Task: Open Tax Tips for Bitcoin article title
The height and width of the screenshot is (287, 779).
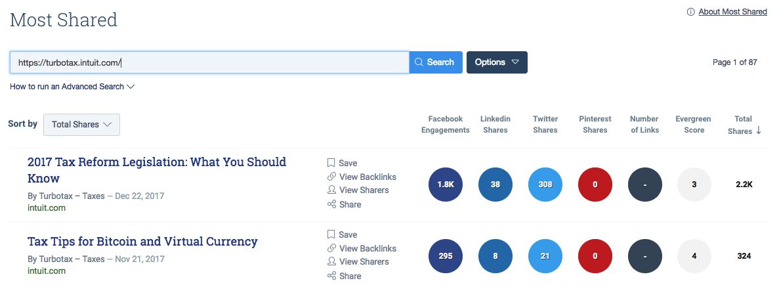Action: click(142, 241)
